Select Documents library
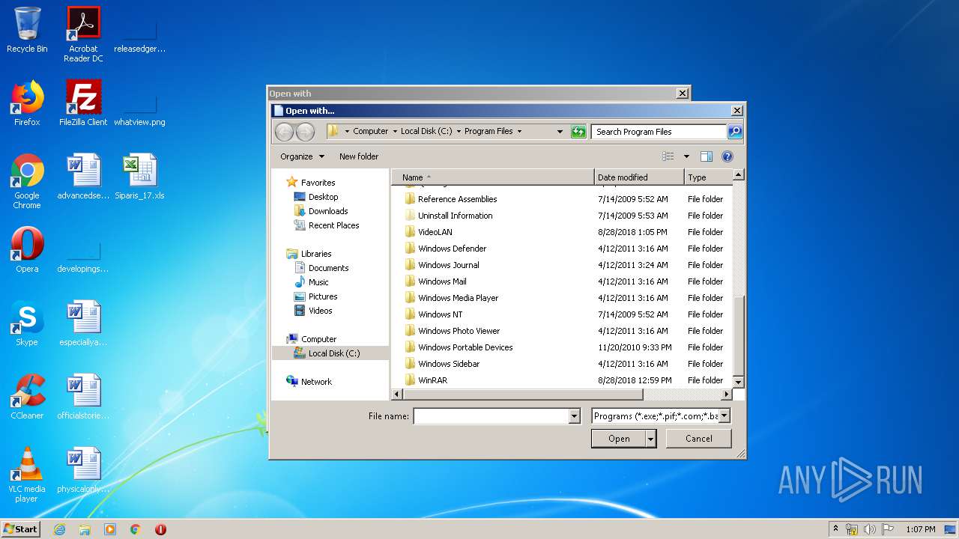This screenshot has width=959, height=539. [328, 268]
